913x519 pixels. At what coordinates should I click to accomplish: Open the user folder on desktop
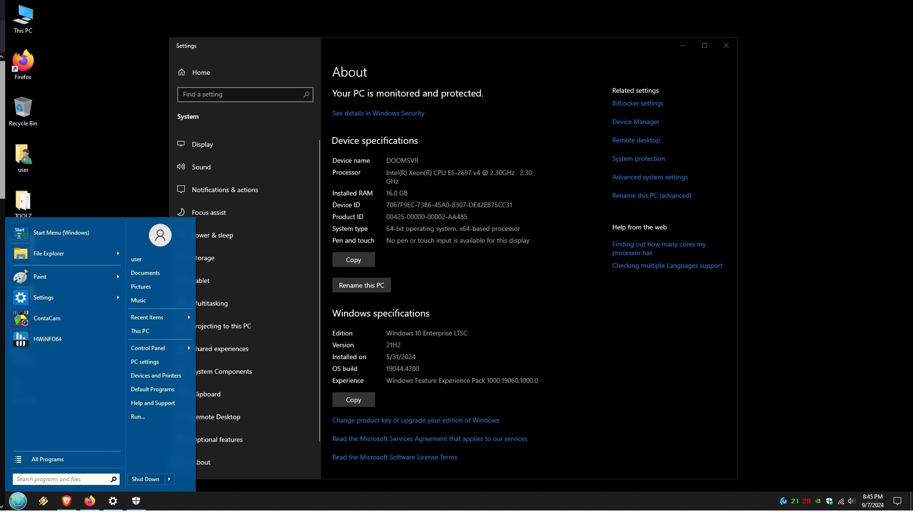point(23,158)
